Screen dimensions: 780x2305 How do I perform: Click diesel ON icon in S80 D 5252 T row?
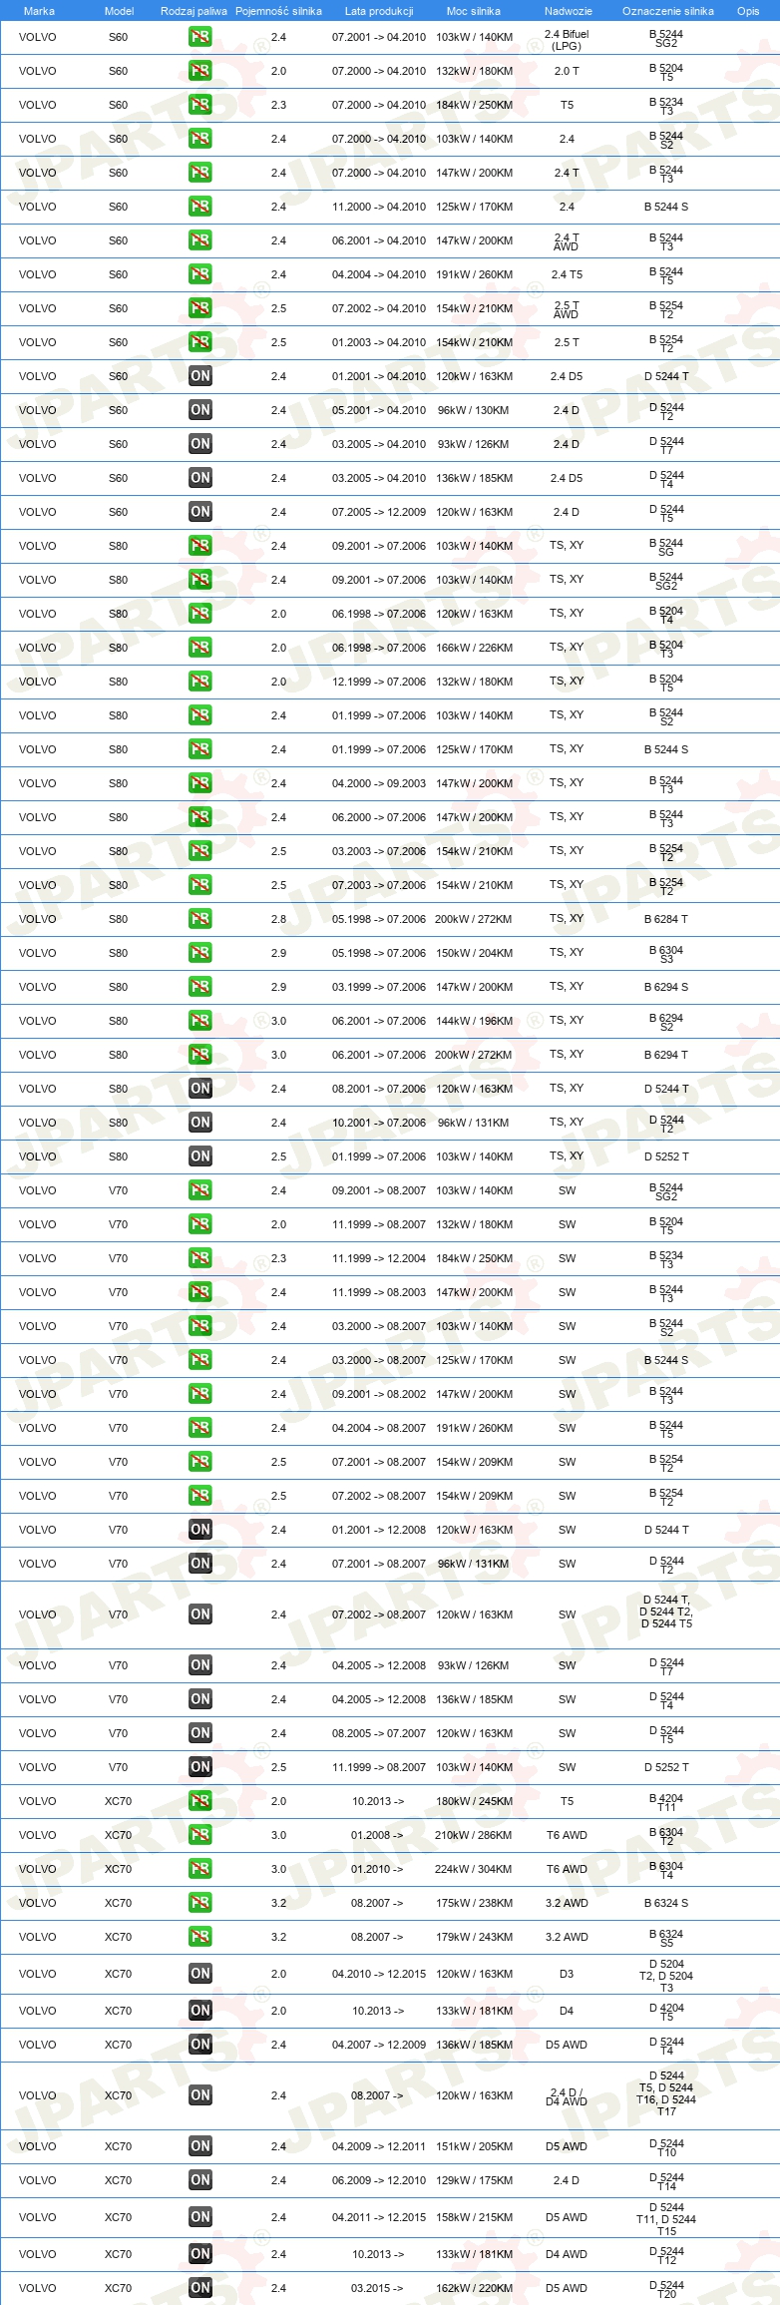point(199,1156)
